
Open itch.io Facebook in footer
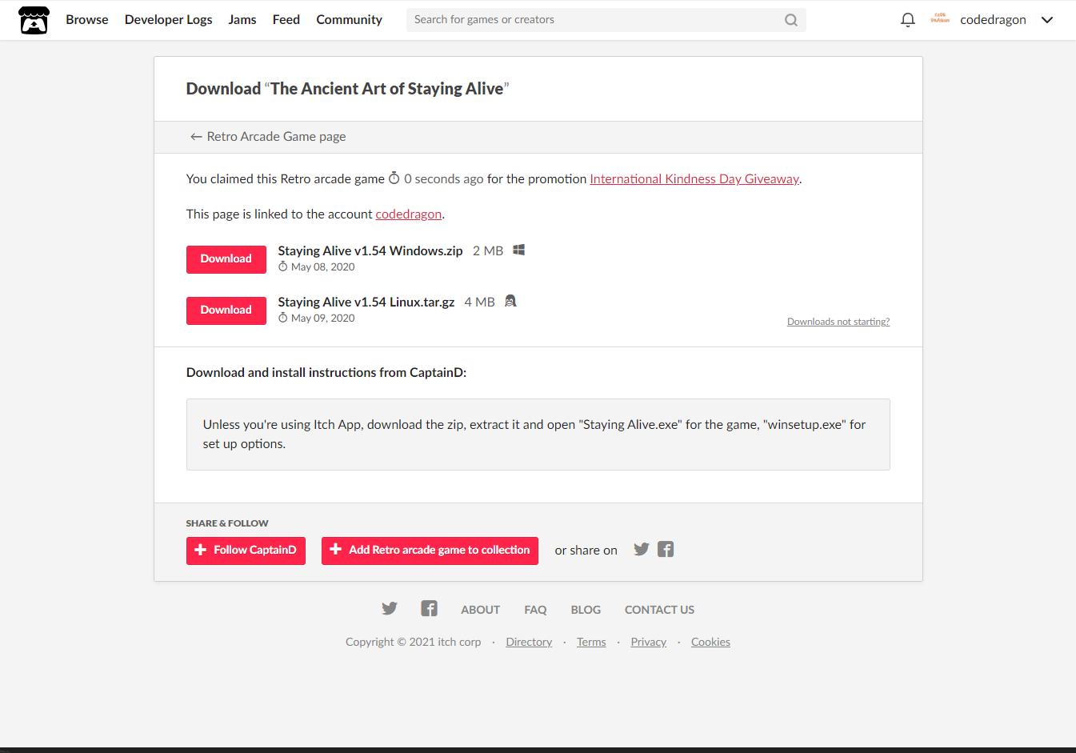429,608
